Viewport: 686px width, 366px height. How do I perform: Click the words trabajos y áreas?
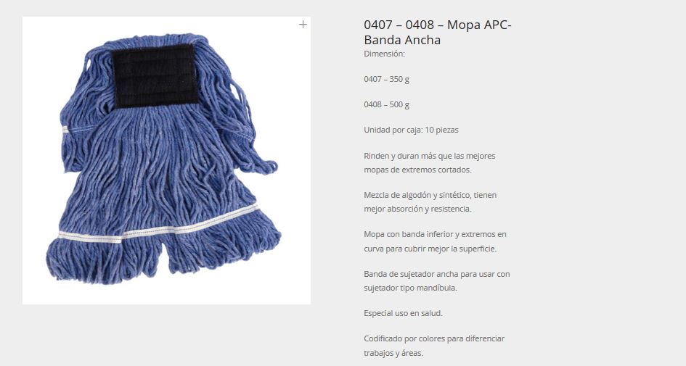(x=393, y=353)
